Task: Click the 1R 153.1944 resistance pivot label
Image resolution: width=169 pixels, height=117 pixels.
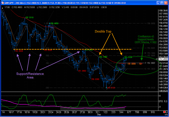Action: (x=150, y=53)
